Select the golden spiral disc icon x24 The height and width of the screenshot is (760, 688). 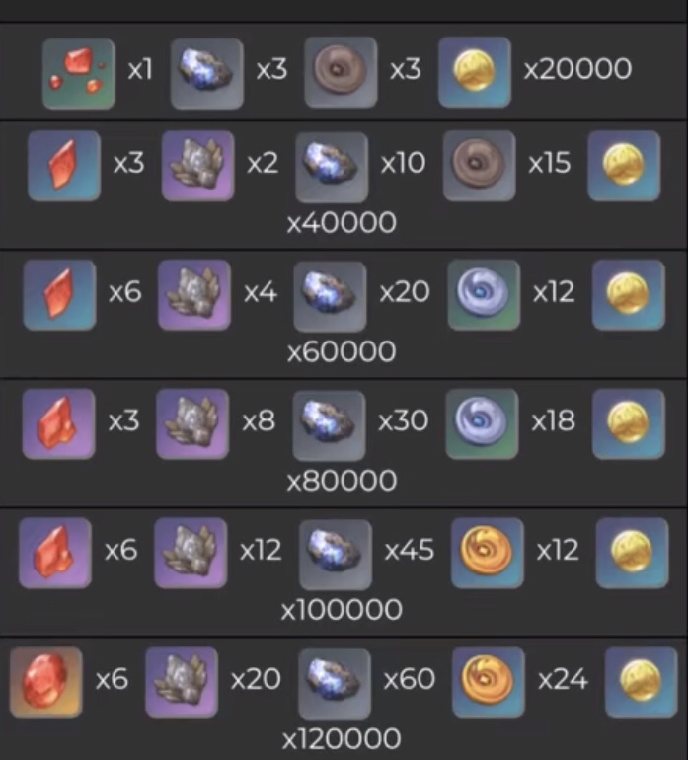pyautogui.click(x=489, y=682)
